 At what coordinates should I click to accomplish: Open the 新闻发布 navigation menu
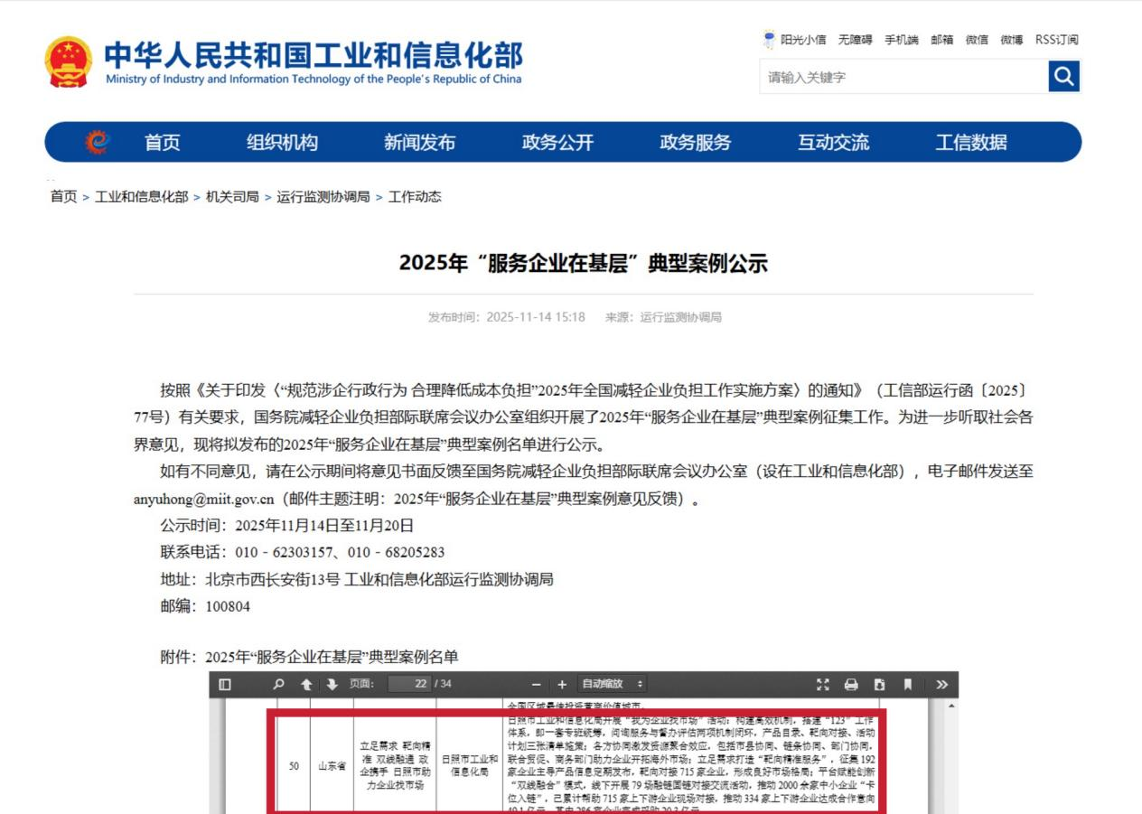[419, 143]
